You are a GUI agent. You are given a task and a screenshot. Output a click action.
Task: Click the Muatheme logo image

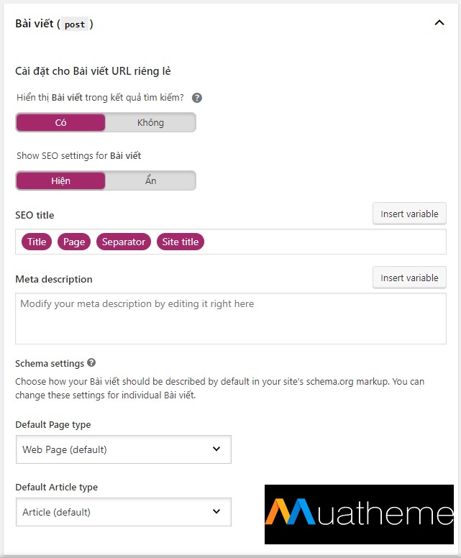[359, 513]
